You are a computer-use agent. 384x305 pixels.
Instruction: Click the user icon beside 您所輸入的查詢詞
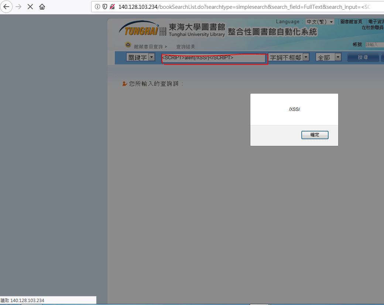124,84
